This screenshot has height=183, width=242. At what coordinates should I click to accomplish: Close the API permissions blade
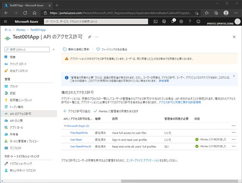click(x=234, y=37)
